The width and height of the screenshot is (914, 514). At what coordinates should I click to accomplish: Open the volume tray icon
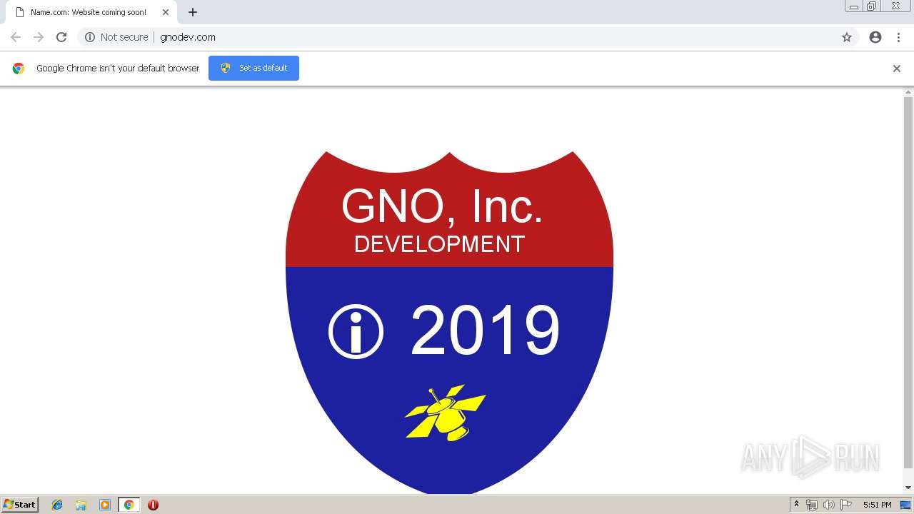tap(829, 505)
